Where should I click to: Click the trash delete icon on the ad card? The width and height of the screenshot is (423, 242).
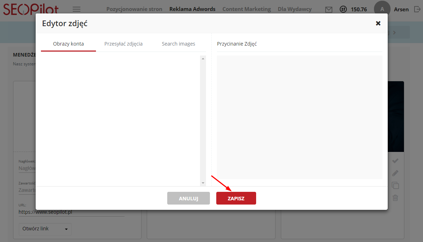coord(395,198)
